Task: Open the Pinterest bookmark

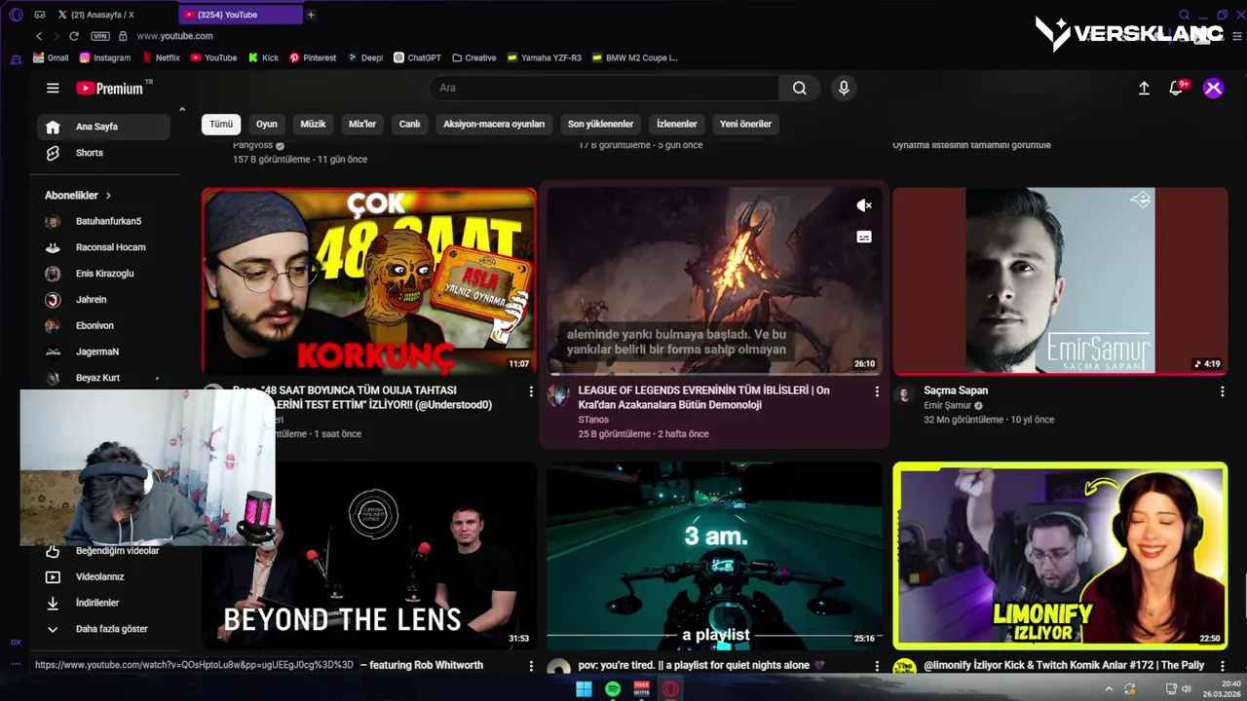Action: 313,57
